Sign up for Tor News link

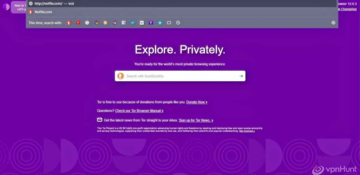click(x=196, y=120)
